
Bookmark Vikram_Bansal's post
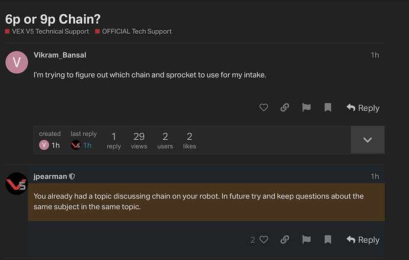coord(327,108)
